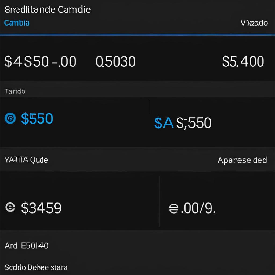Click the blue divider line under tabs
This screenshot has width=275, height=275.
pyautogui.click(x=137, y=35)
